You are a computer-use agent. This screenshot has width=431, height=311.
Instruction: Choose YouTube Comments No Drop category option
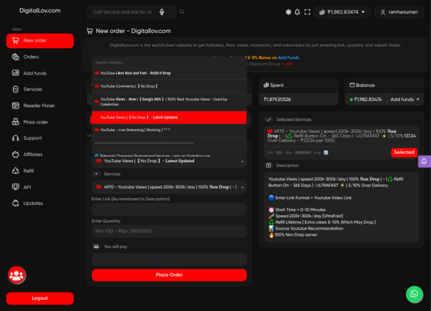[169, 86]
